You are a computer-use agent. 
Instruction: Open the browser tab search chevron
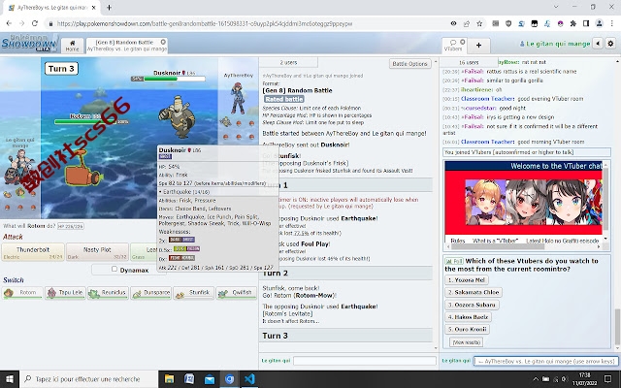point(556,7)
